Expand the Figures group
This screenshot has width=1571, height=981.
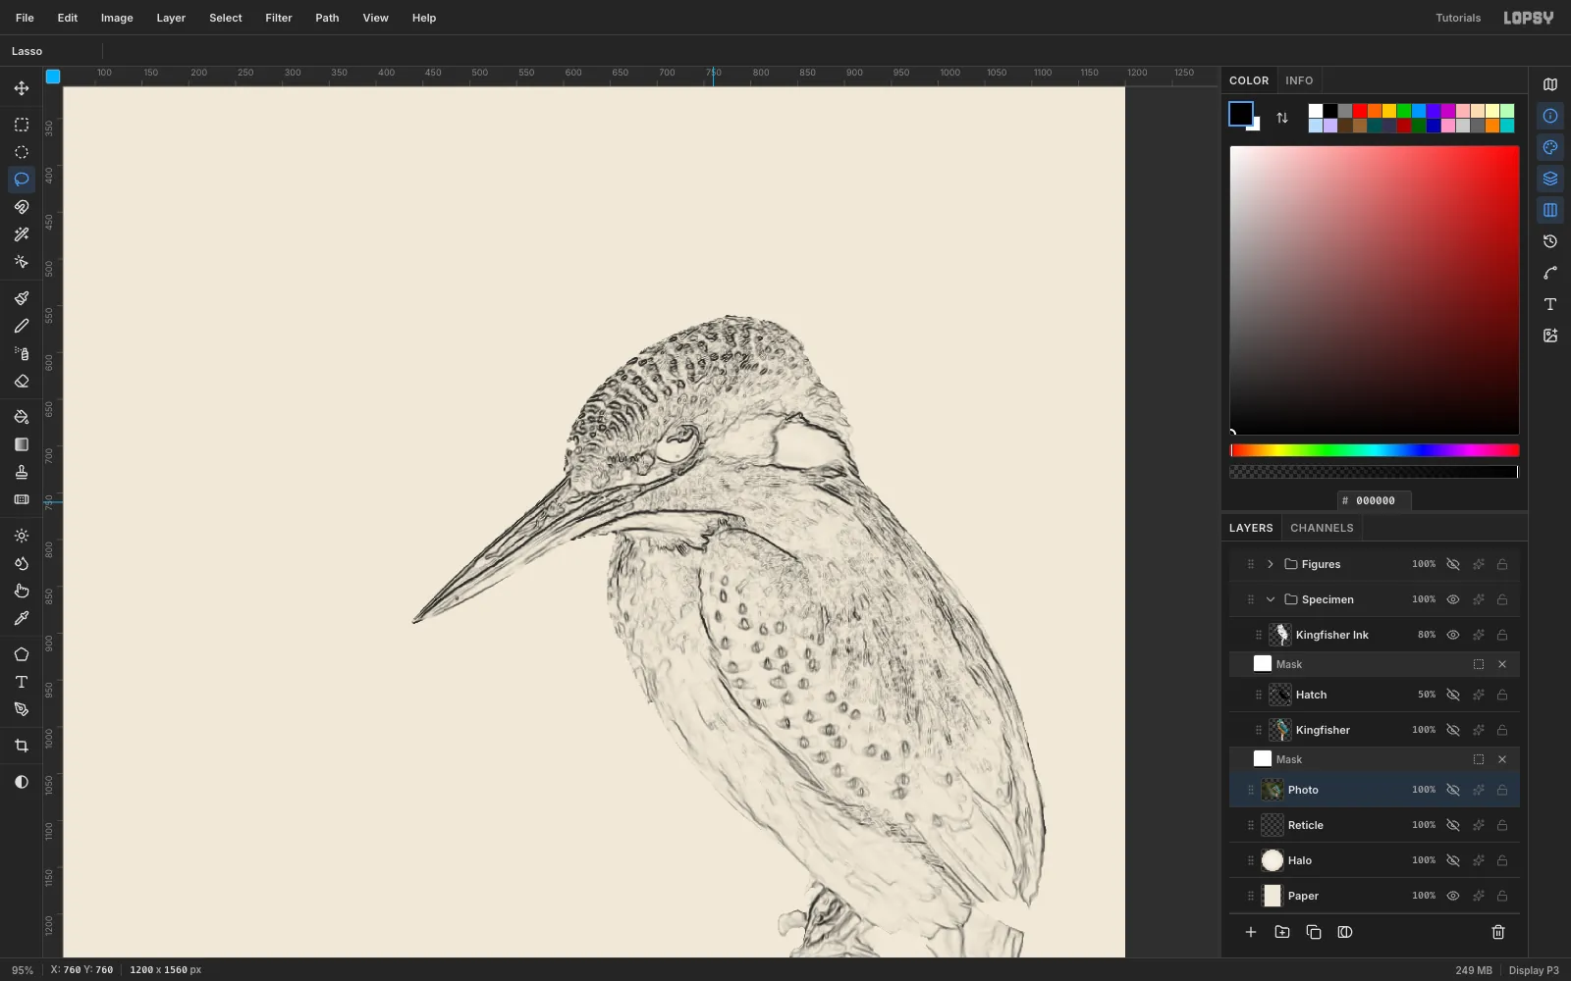(1271, 564)
